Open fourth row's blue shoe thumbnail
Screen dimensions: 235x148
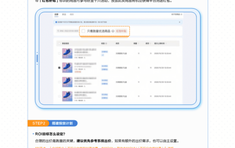[67, 96]
